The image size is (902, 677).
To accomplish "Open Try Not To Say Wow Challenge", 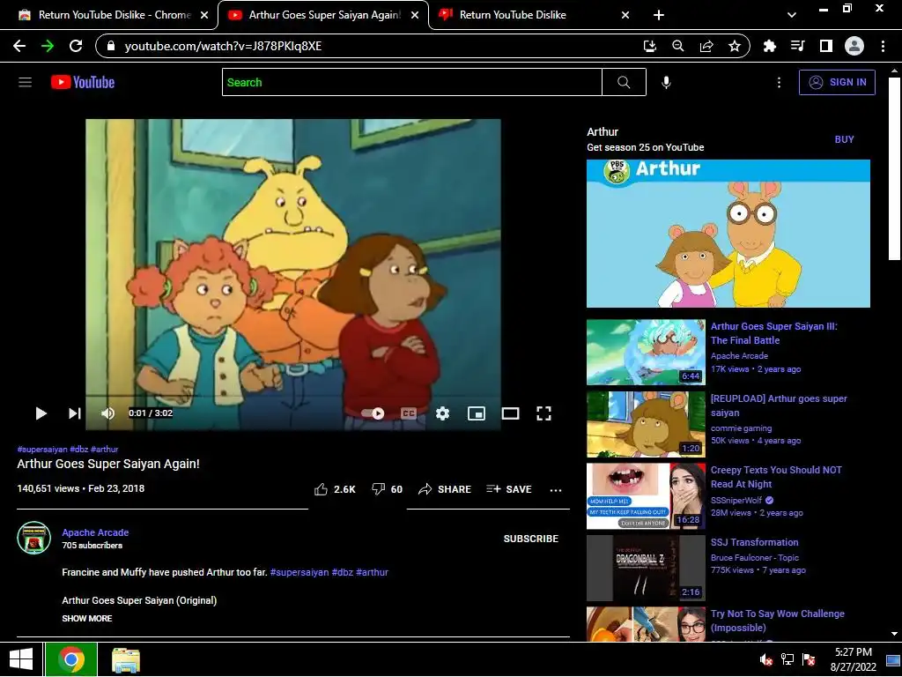I will (x=778, y=621).
